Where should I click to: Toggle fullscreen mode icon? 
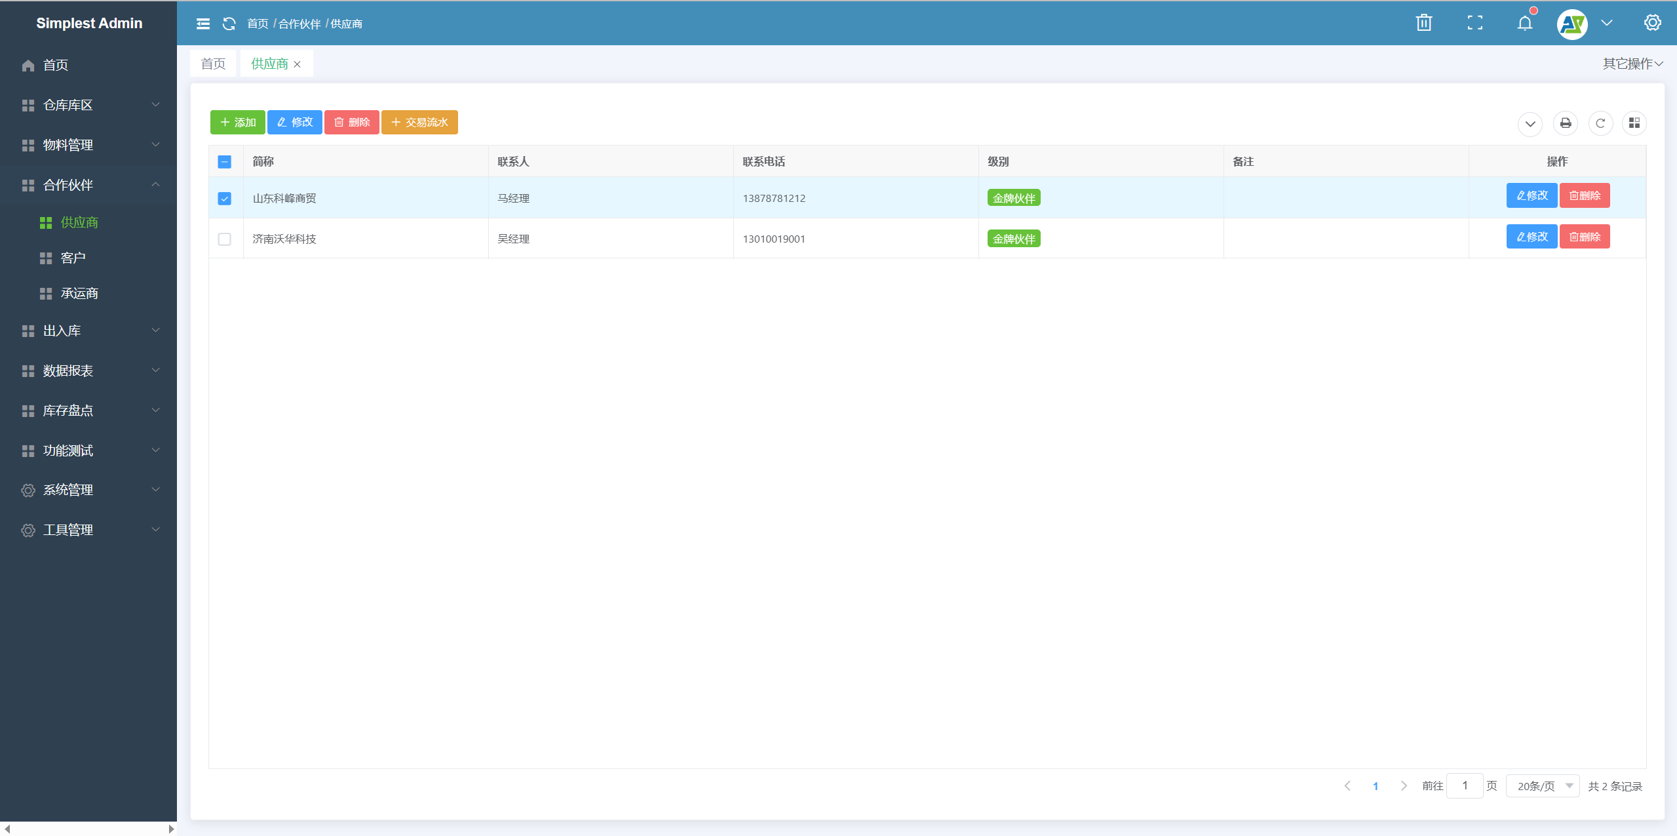click(x=1475, y=23)
